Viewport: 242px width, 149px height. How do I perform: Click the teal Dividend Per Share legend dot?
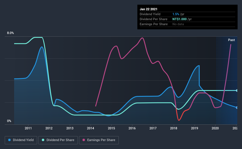(43, 140)
